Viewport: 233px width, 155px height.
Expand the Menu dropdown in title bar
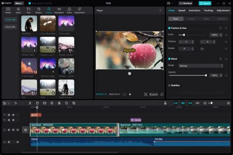click(x=19, y=3)
